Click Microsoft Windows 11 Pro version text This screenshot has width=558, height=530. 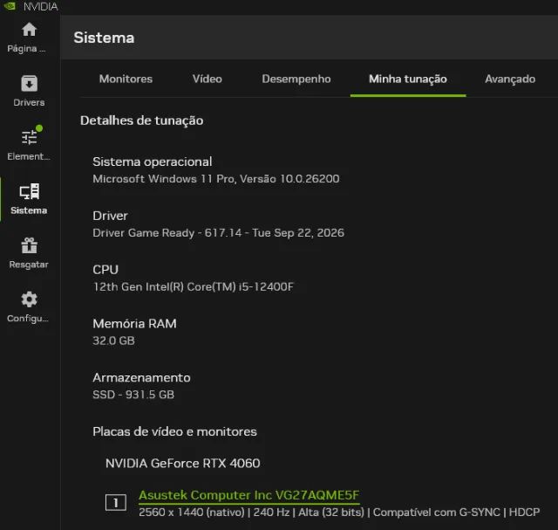point(216,179)
